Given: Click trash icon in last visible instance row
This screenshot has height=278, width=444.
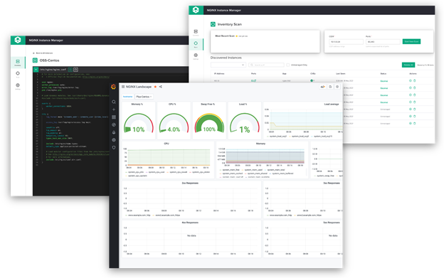Looking at the screenshot, I should tap(415, 123).
